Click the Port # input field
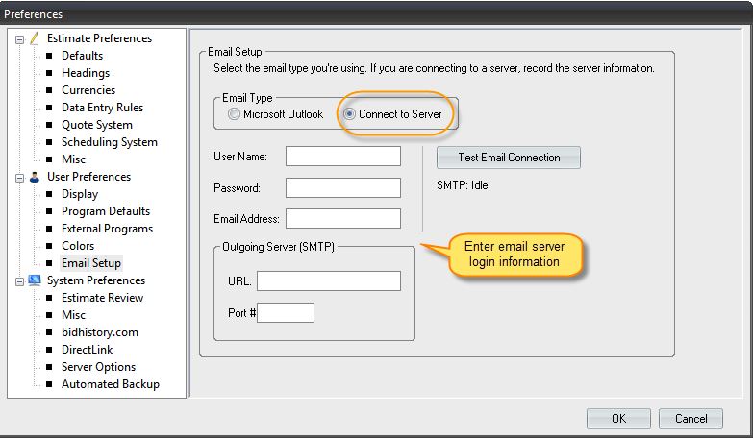The image size is (753, 439). (286, 312)
